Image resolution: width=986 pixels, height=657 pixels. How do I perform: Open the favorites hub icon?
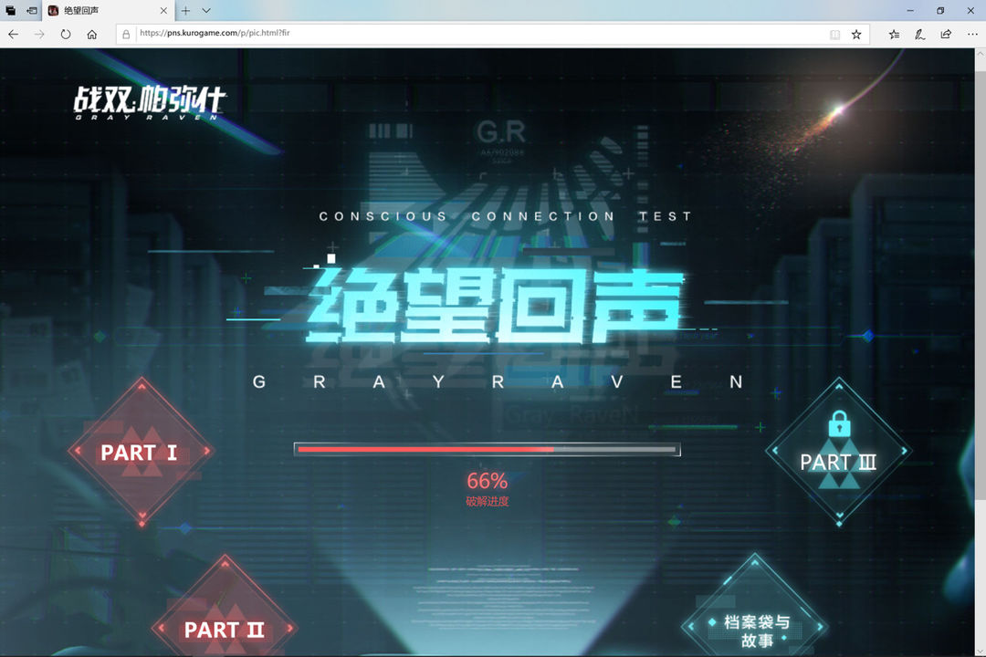(894, 35)
